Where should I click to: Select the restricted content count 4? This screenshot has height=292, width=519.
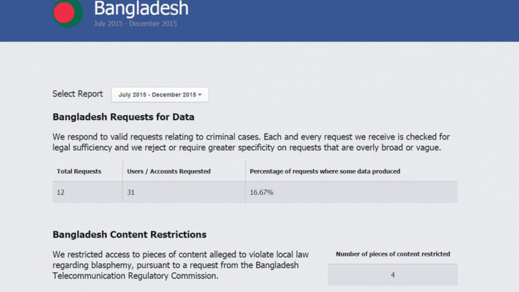392,275
